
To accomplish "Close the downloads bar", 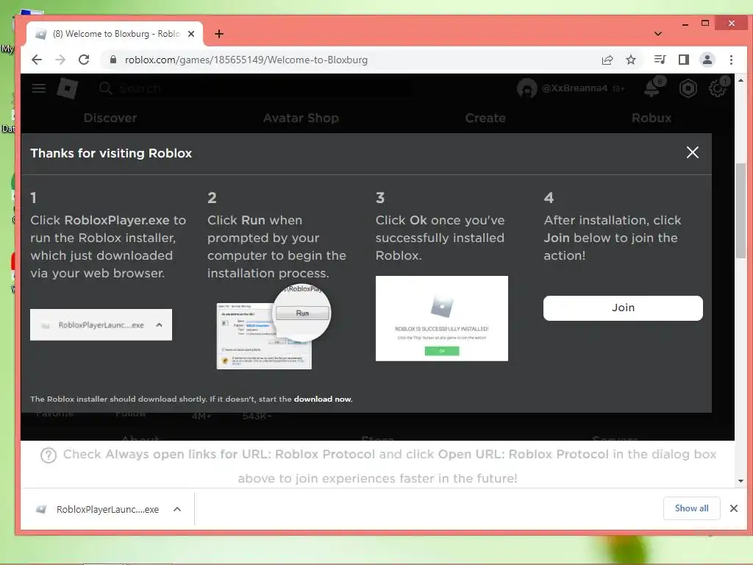I will (x=733, y=508).
